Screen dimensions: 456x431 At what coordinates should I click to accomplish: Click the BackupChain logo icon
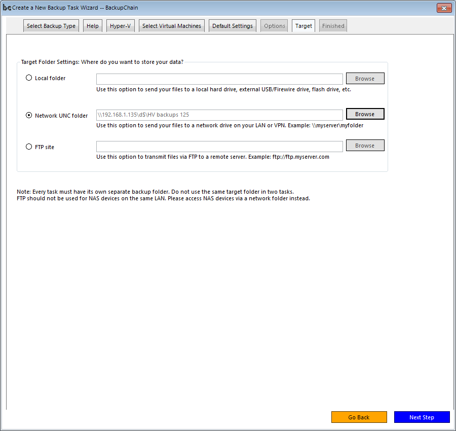7,8
